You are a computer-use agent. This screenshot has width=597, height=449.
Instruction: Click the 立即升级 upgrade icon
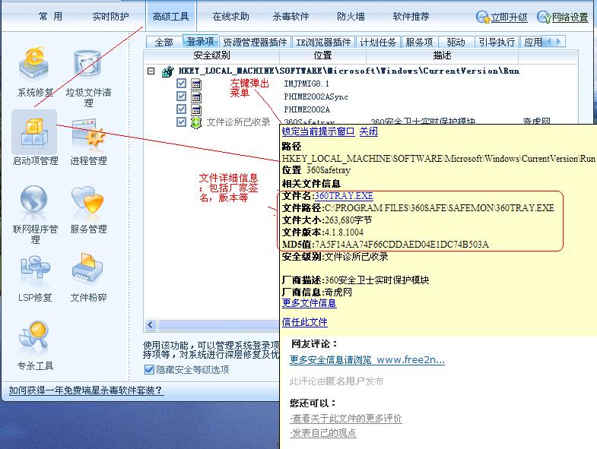(482, 17)
